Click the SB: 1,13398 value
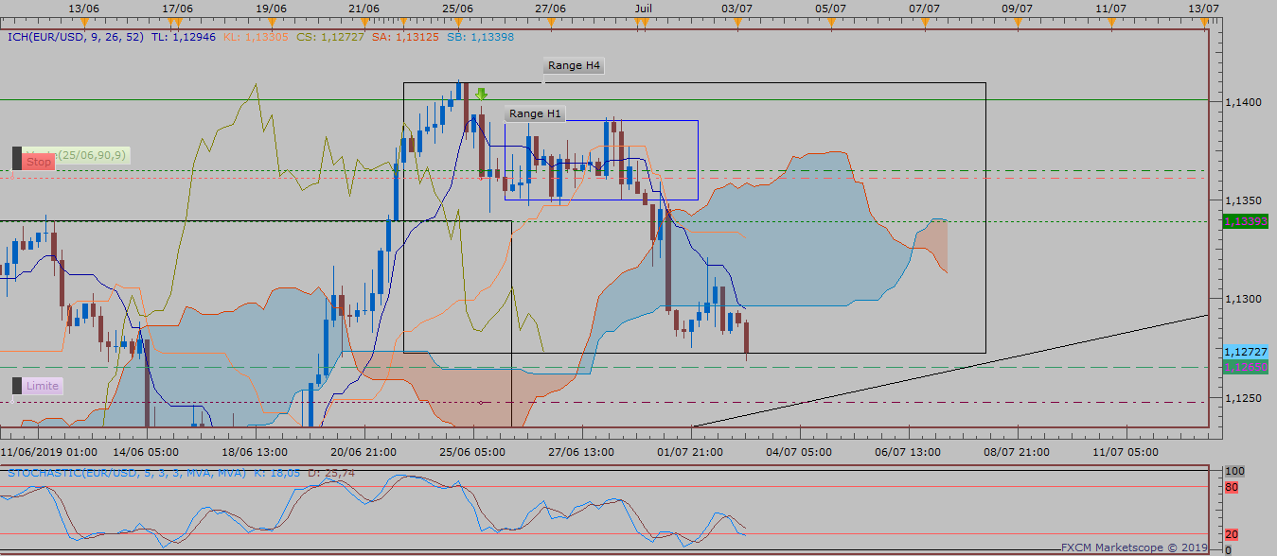The width and height of the screenshot is (1277, 556). pos(480,37)
